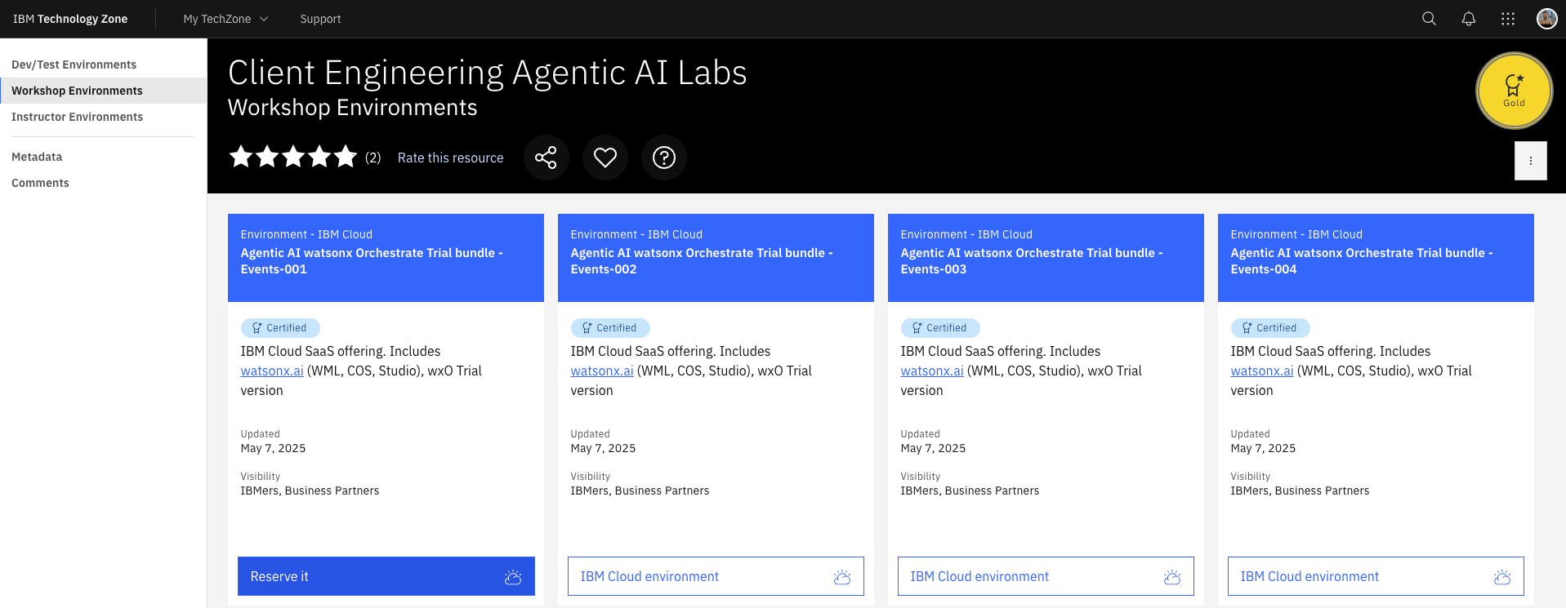Click the Gold badge medallion
The width and height of the screenshot is (1566, 608).
[1514, 91]
